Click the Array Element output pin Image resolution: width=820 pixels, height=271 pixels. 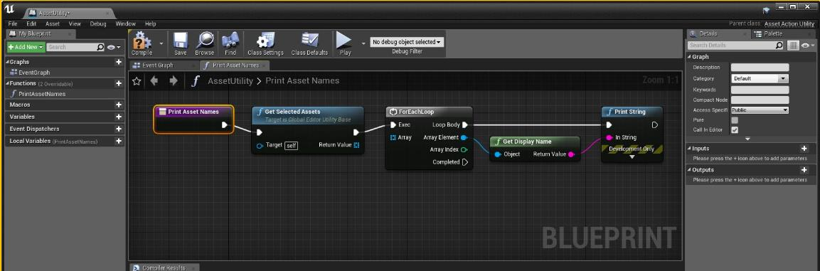click(x=464, y=137)
